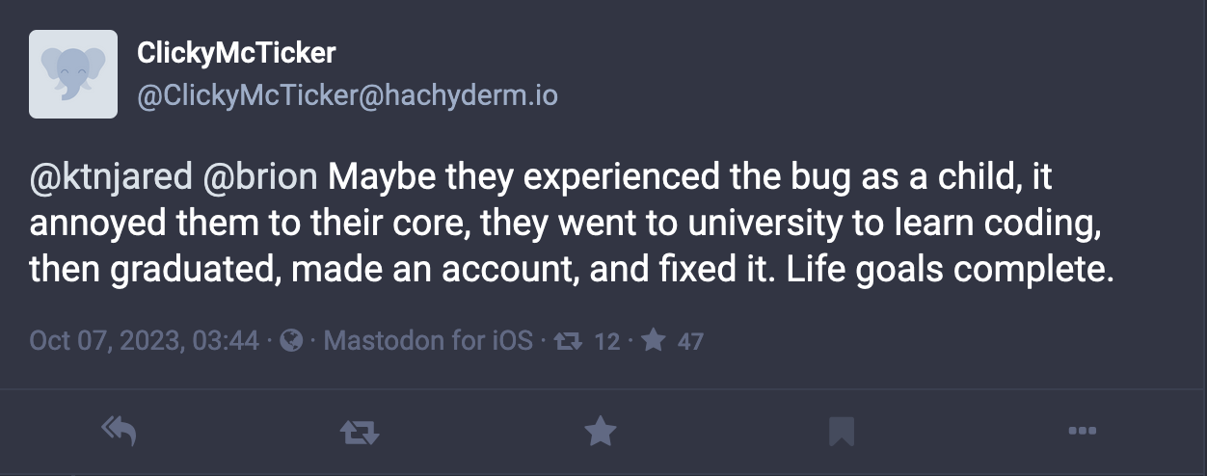Open ClickyMcTicker's elephant avatar
The width and height of the screenshot is (1207, 476).
[73, 74]
